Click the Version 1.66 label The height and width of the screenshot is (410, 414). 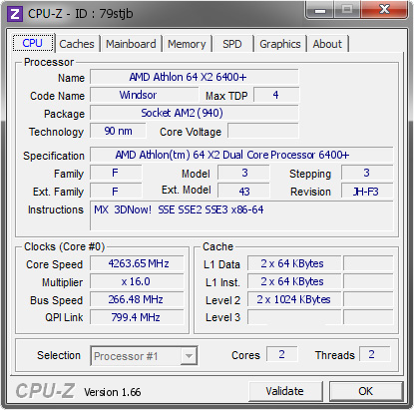[113, 392]
